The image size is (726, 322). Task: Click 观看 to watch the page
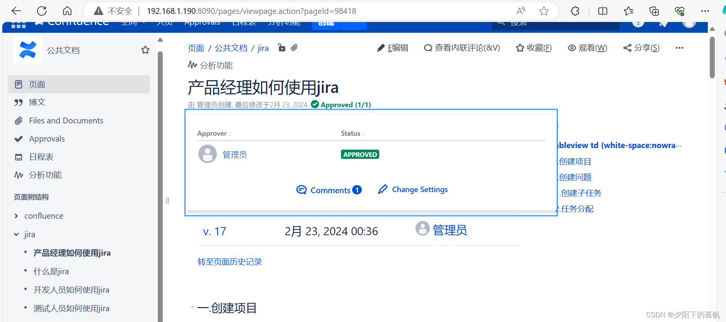[587, 48]
